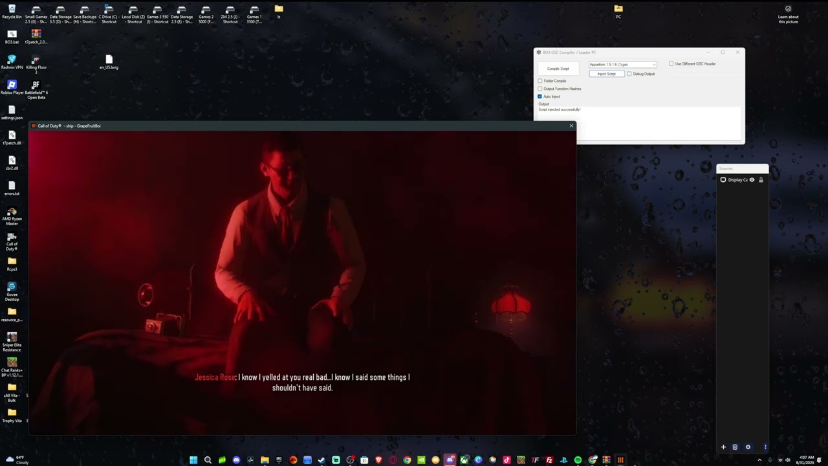The width and height of the screenshot is (828, 466).
Task: Click the Compile Script button
Action: (558, 69)
